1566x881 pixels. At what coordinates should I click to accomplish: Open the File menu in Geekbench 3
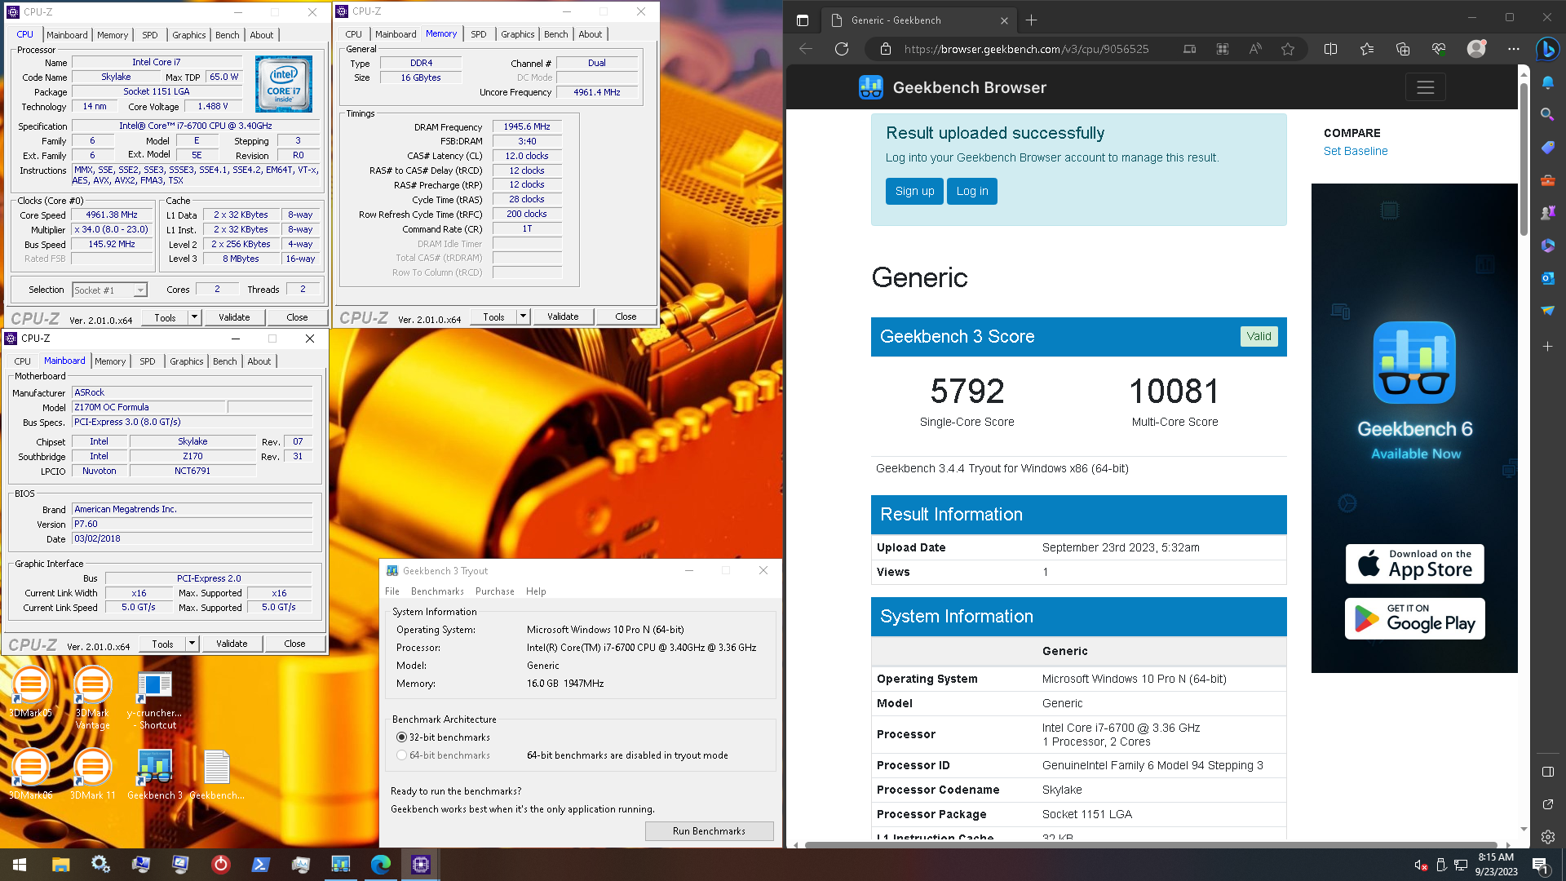pyautogui.click(x=392, y=591)
